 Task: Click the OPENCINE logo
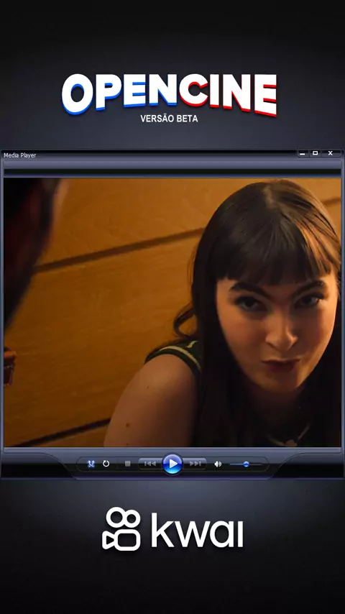pos(169,94)
